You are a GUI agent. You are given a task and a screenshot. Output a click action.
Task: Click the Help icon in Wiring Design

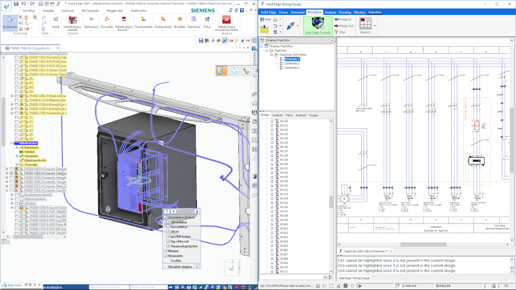point(262,19)
